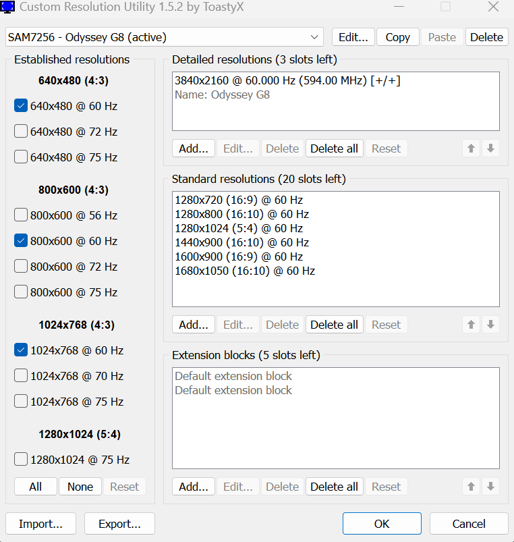Screen dimensions: 514x542
Task: Move detailed resolution down with arrow
Action: tap(491, 148)
